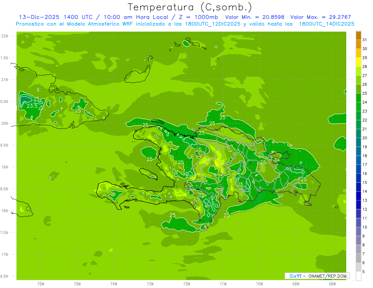
Task: Click the '19N' latitude label
Action: (5, 167)
